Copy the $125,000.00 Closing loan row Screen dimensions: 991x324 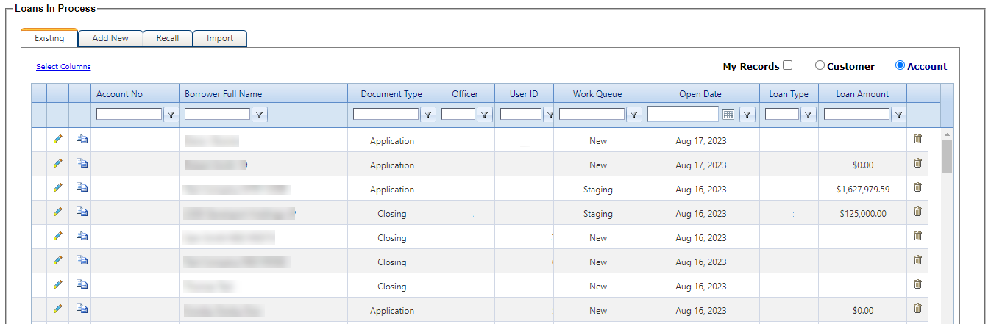pos(82,212)
